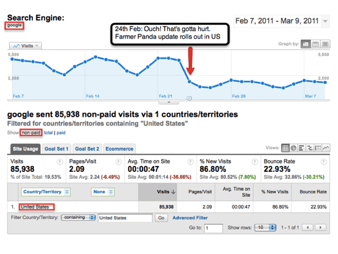Open the Ecommerce tab

(119, 149)
